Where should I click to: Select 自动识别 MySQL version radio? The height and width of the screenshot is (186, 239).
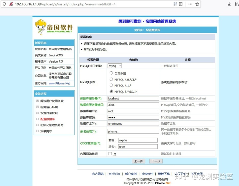[x=111, y=73]
